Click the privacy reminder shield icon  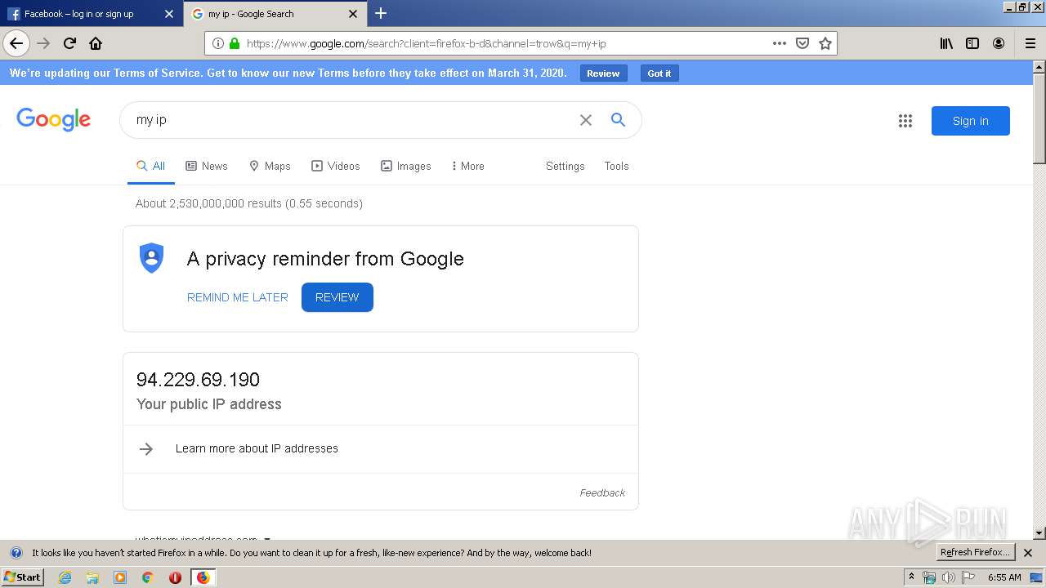pos(151,258)
